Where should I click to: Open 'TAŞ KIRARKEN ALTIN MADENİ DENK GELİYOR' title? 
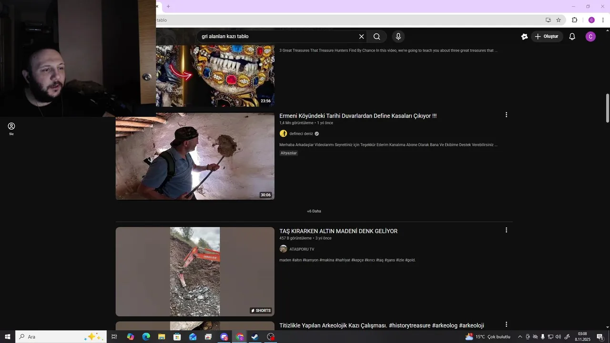(338, 231)
